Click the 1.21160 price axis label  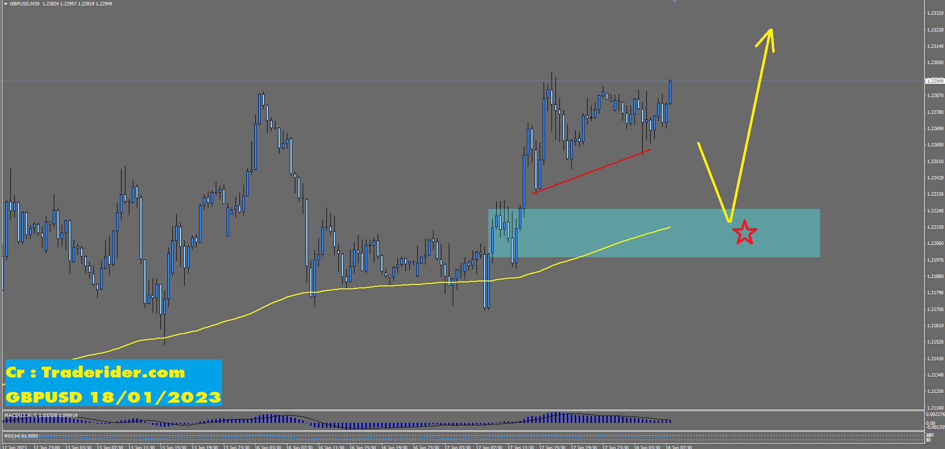tap(935, 408)
